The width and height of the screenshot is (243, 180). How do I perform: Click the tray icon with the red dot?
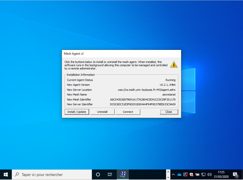coord(185,174)
